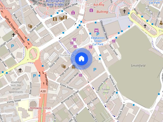Image resolution: width=163 pixels, height=122 pixels.
Task: Select the museum icon on Inge Street
Action: (x=74, y=67)
